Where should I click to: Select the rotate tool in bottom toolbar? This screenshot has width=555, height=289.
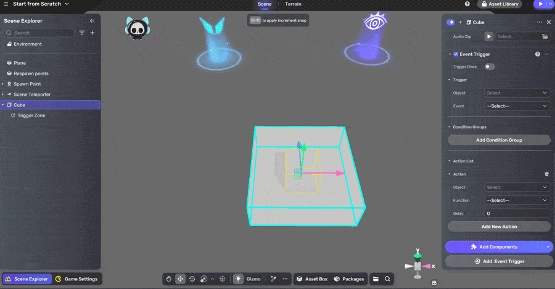tap(192, 279)
